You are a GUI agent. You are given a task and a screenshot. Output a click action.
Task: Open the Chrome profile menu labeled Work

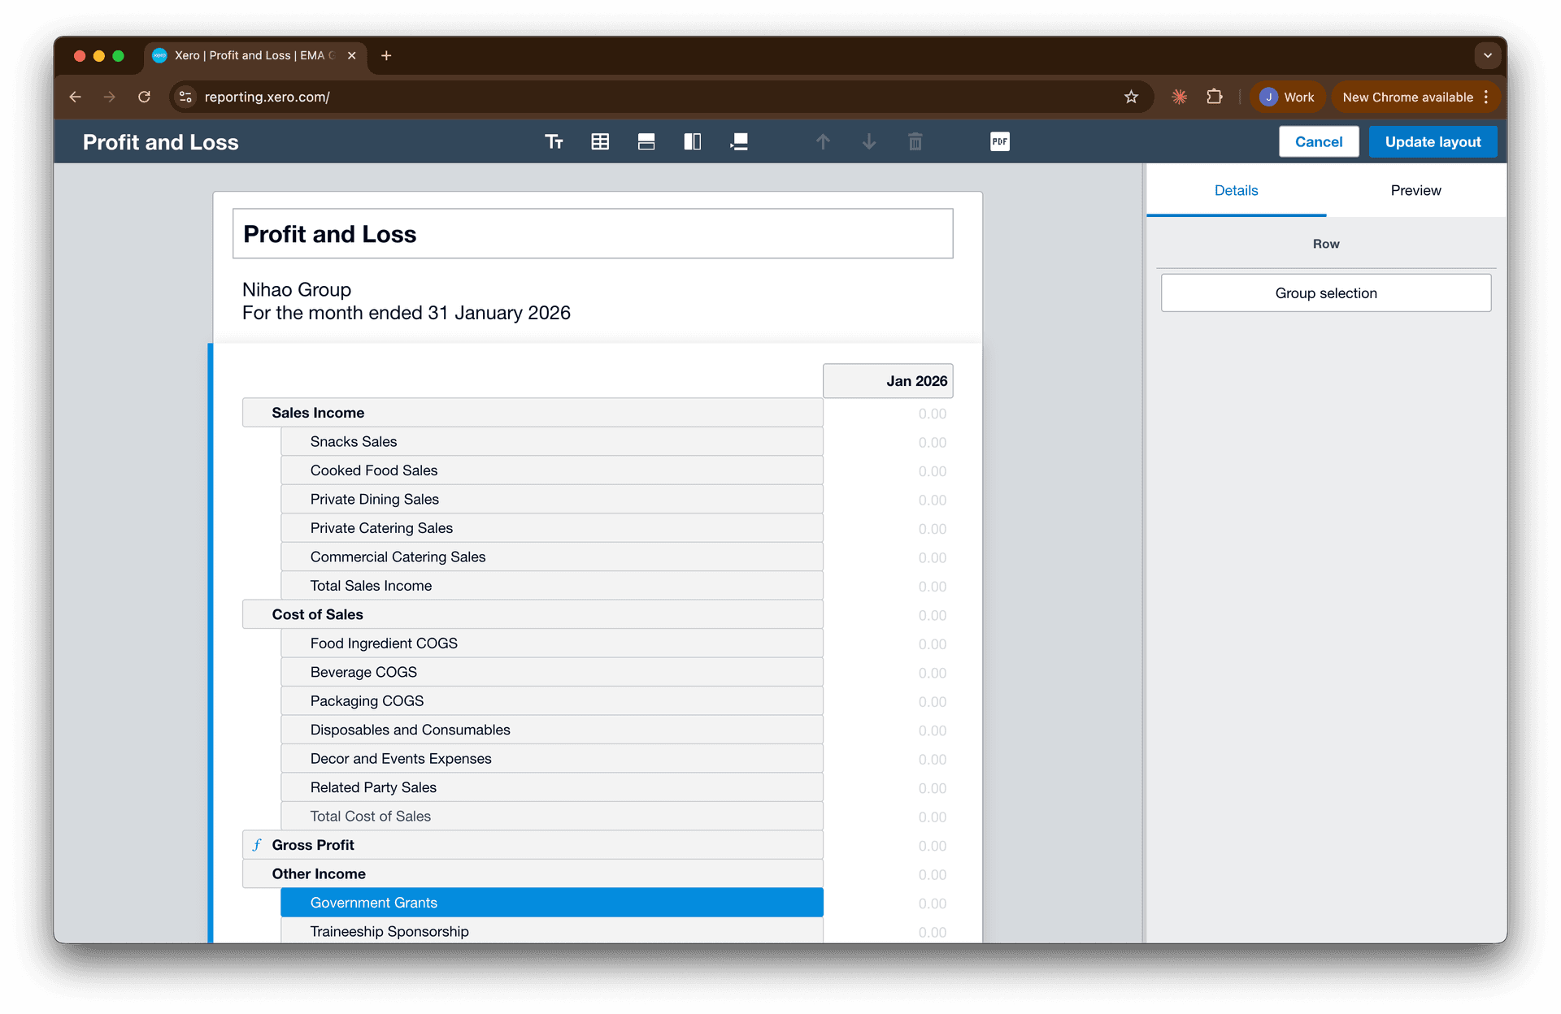click(1288, 97)
